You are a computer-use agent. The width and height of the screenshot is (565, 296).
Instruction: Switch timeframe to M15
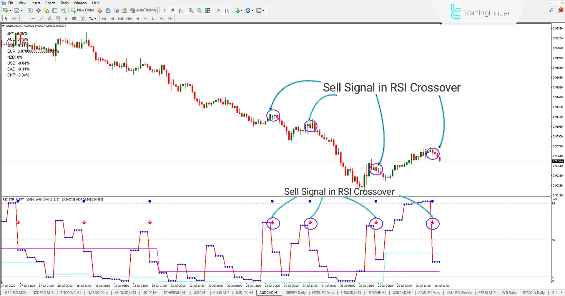pyautogui.click(x=120, y=18)
